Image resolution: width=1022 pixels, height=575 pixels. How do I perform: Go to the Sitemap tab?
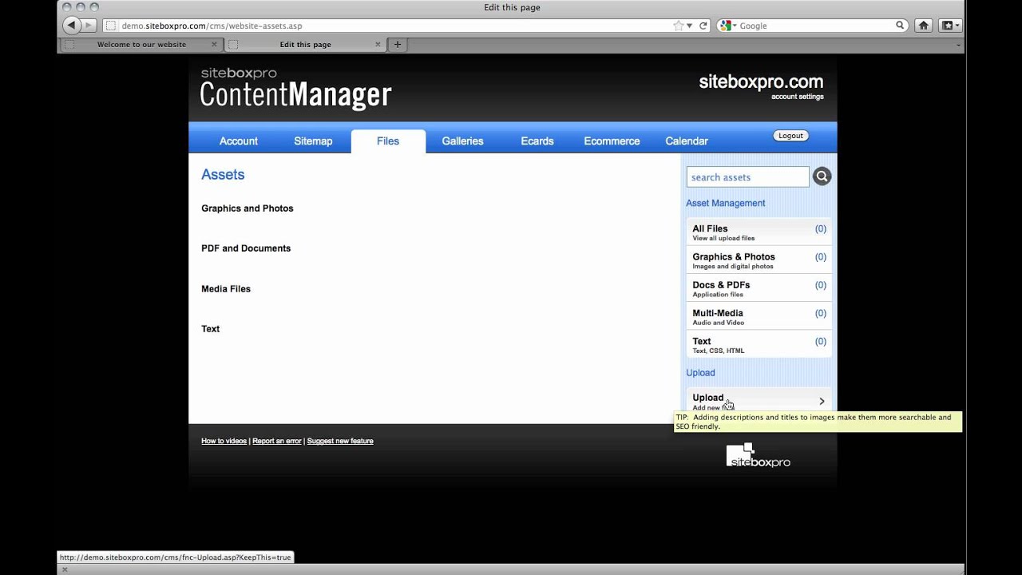coord(313,141)
